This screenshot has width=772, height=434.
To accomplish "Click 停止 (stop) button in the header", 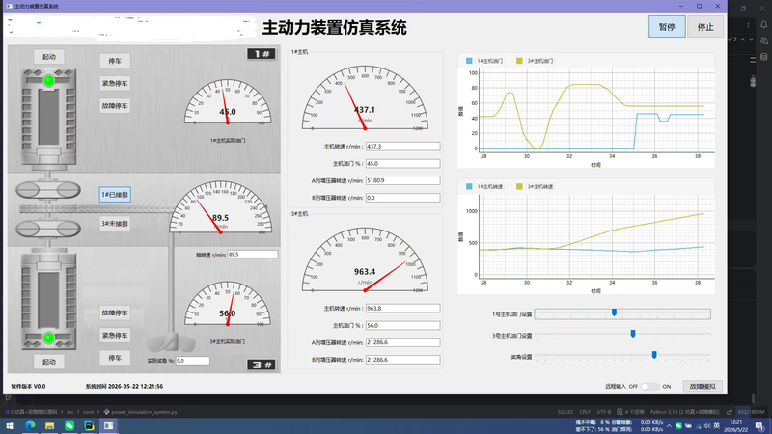I will [705, 27].
